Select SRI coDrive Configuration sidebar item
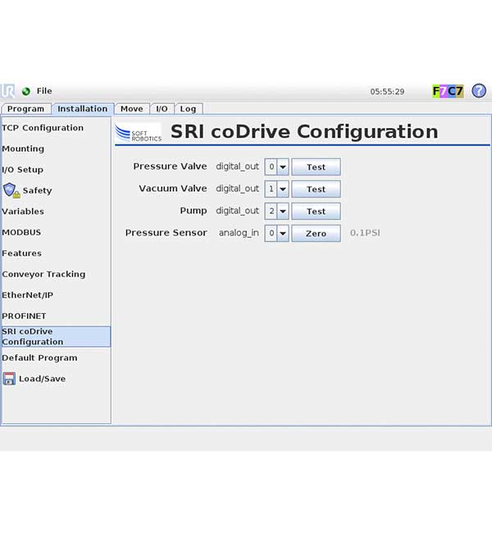492x533 pixels. pyautogui.click(x=56, y=336)
